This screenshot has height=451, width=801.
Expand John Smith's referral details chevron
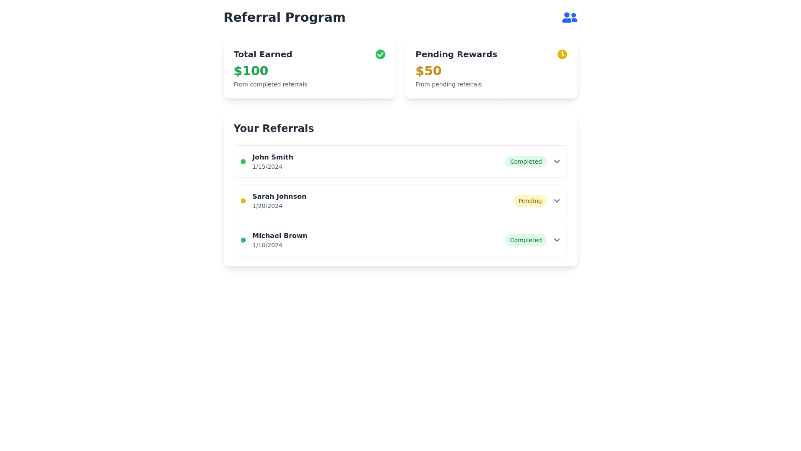[557, 162]
